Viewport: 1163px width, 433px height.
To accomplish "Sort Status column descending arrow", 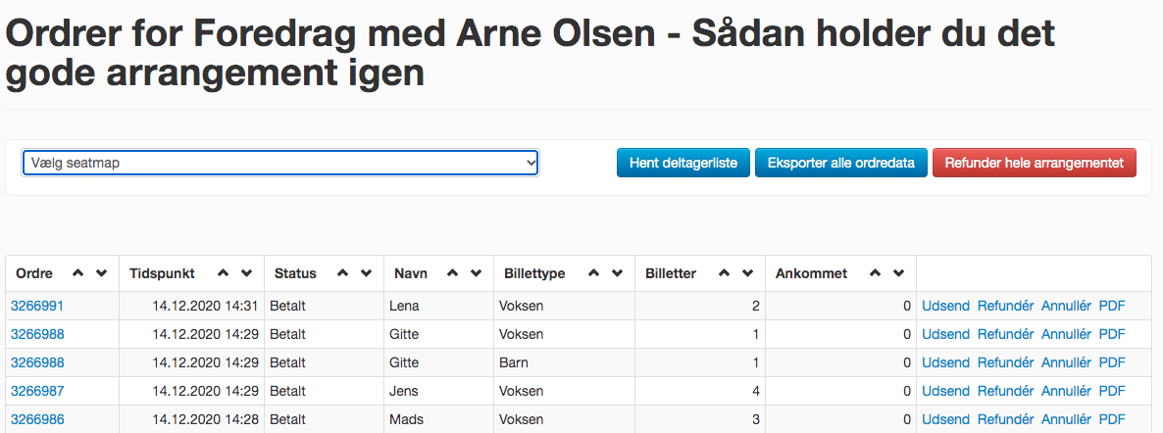I will [x=366, y=273].
